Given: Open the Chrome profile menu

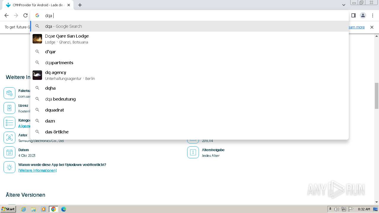Looking at the screenshot, I should pos(363,15).
